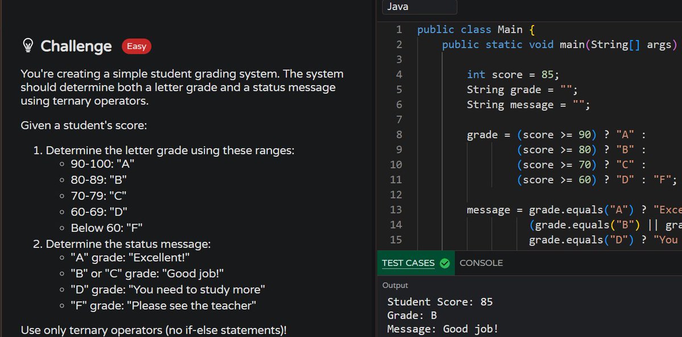The image size is (682, 337).
Task: Click line 11 '(score >= 60) ? "D" : "F";'
Action: [597, 180]
